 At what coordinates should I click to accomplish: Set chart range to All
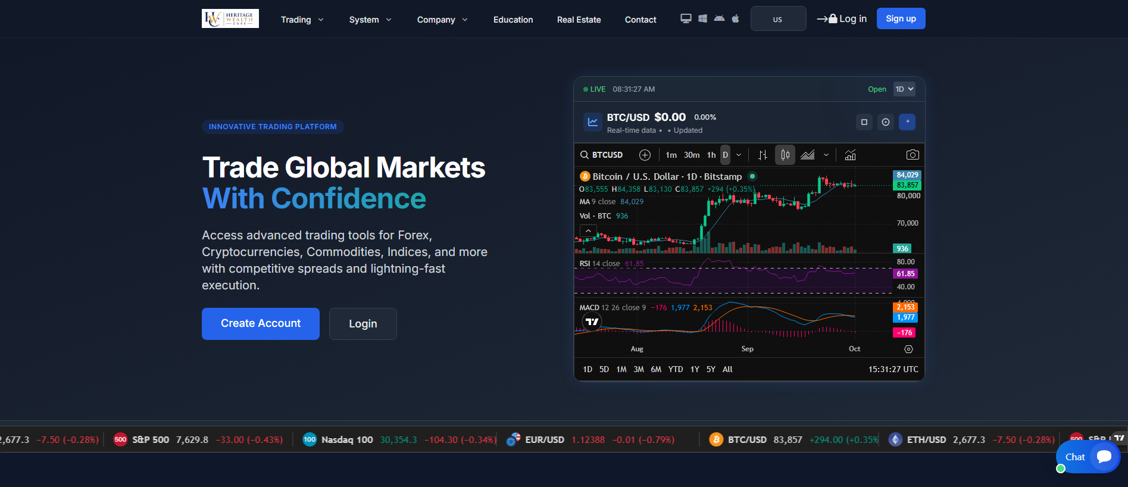[x=727, y=369]
